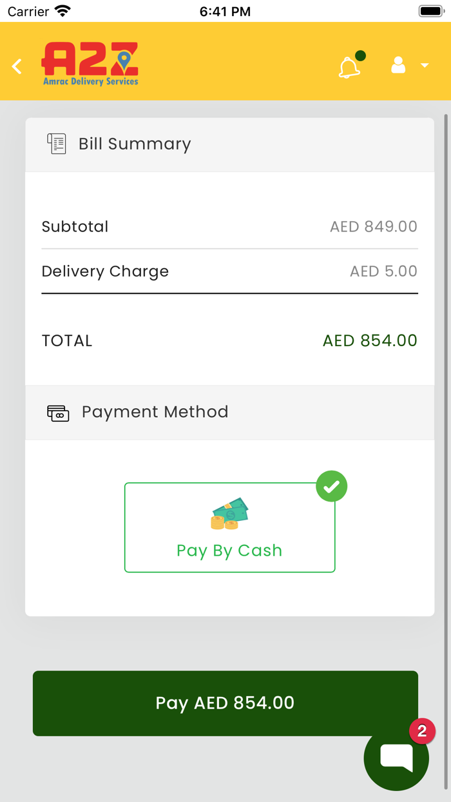The image size is (451, 802).
Task: Tap the Delivery Charge row label
Action: tap(105, 271)
